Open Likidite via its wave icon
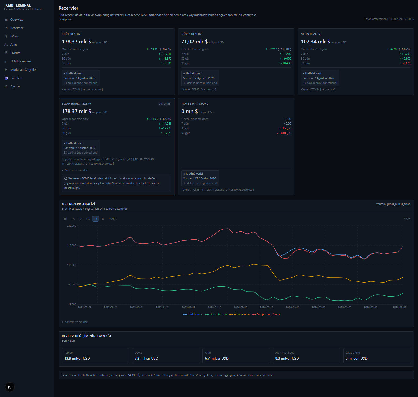This screenshot has width=418, height=397. 6,53
